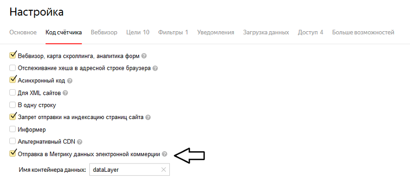Viewport: 410px width, 182px height.
Task: Disable Отправка в Метрику данных электронной коммерции
Action: (x=13, y=154)
